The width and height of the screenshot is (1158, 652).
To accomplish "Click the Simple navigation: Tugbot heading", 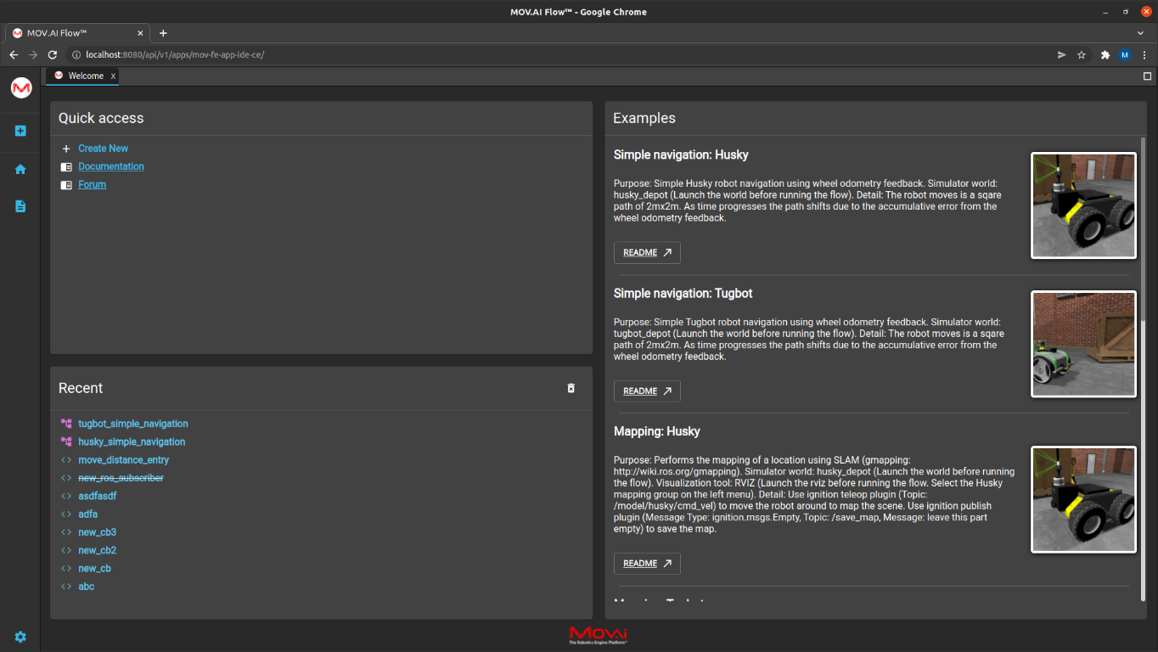I will point(683,293).
